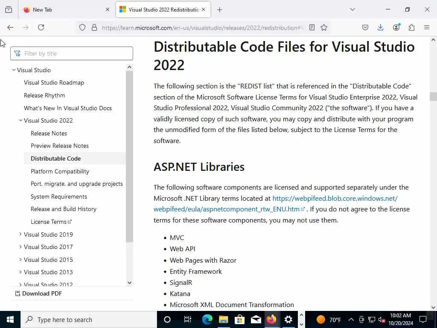Open Task View on taskbar

(x=188, y=319)
